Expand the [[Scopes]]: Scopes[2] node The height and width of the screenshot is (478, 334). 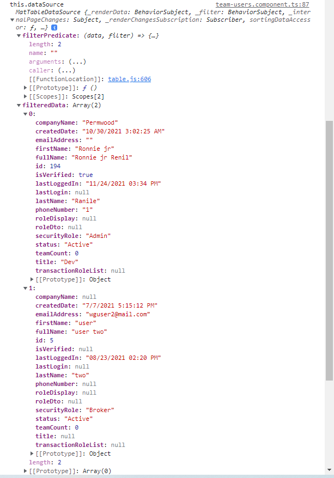pyautogui.click(x=26, y=97)
